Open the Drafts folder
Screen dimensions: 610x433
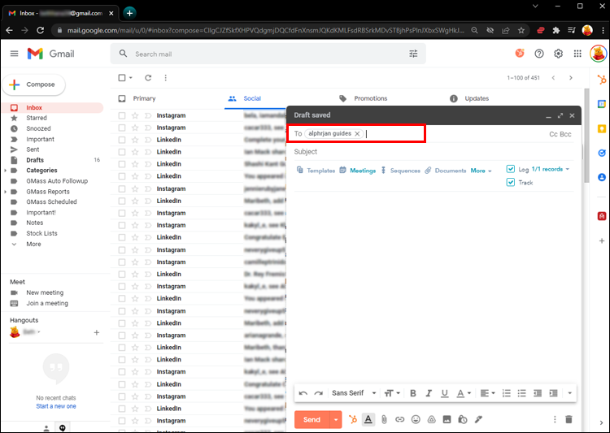pyautogui.click(x=35, y=160)
